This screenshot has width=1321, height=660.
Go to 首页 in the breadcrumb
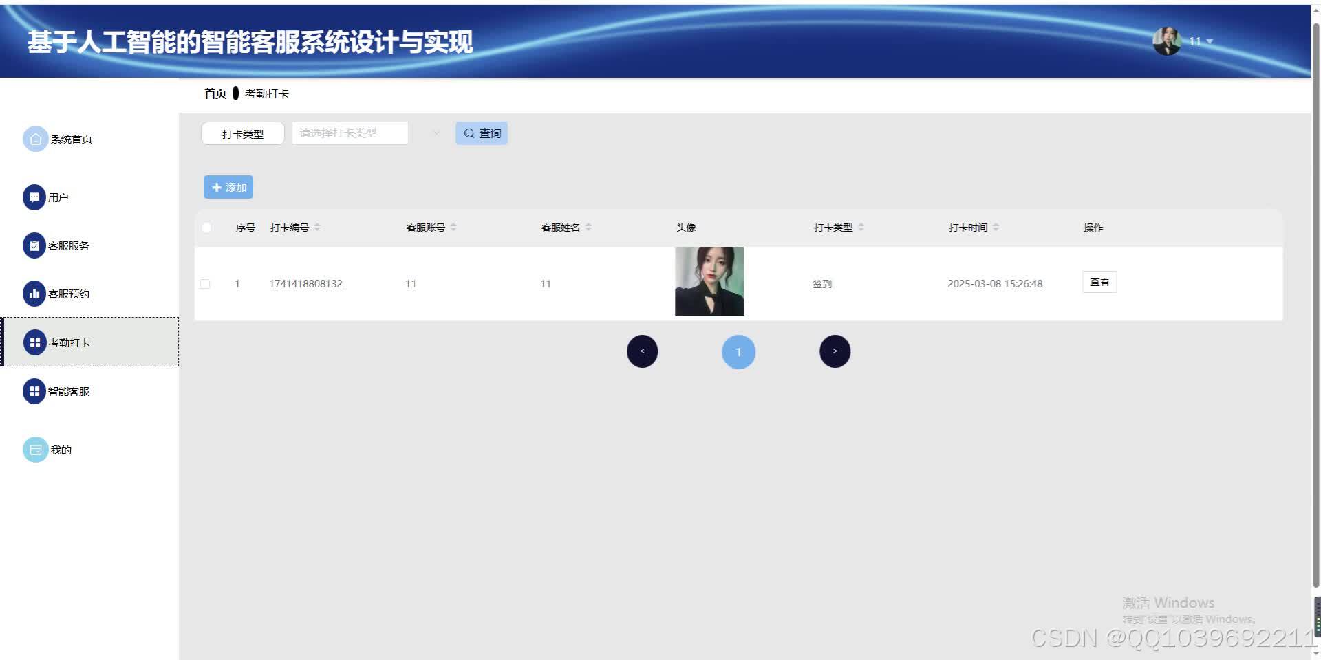coord(215,93)
